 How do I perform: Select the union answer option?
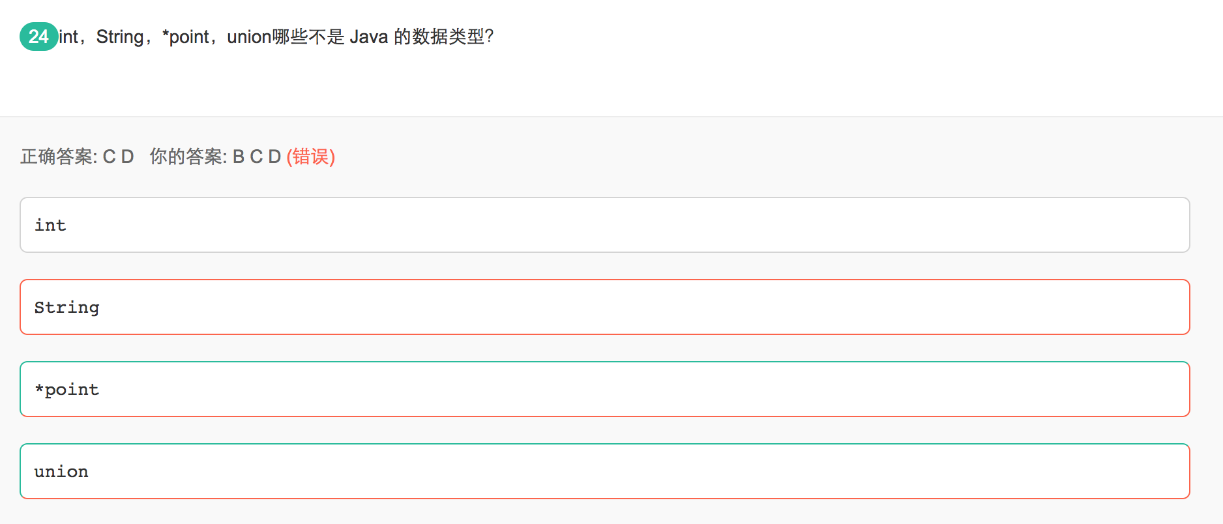605,471
